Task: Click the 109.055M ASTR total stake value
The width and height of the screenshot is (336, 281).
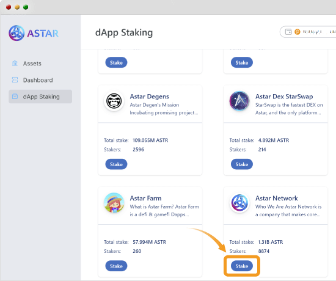Action: tap(150, 140)
